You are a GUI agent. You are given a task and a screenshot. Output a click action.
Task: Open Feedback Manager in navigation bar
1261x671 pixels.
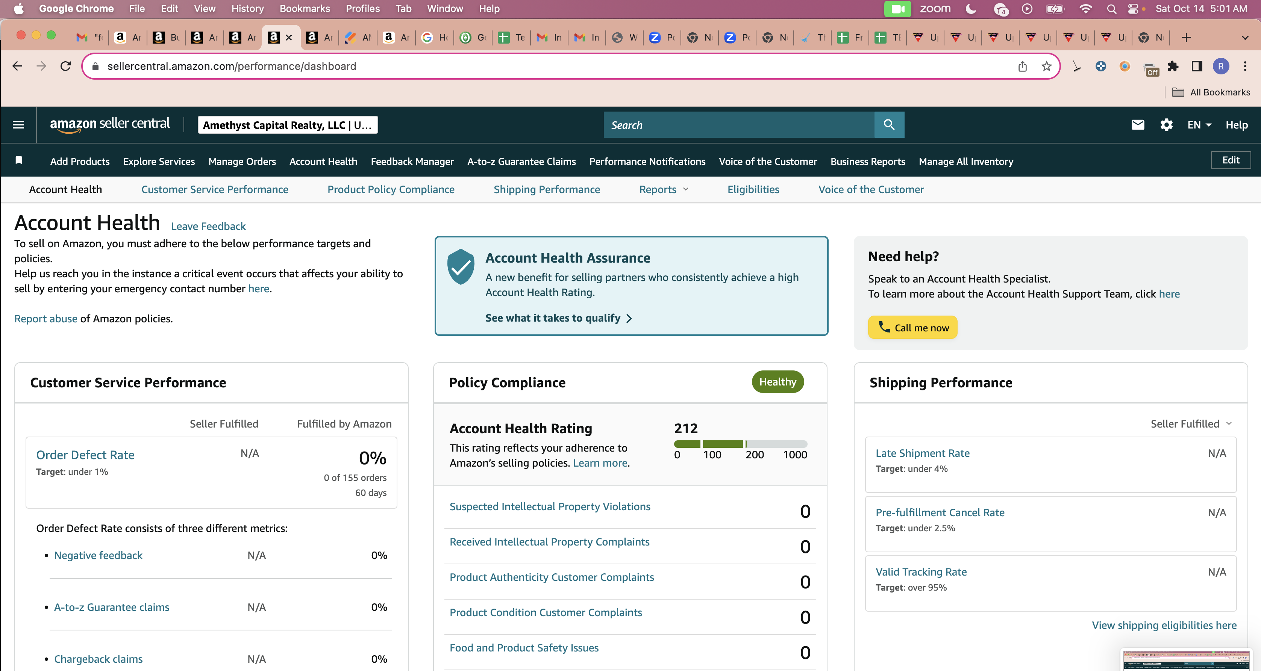[412, 162]
